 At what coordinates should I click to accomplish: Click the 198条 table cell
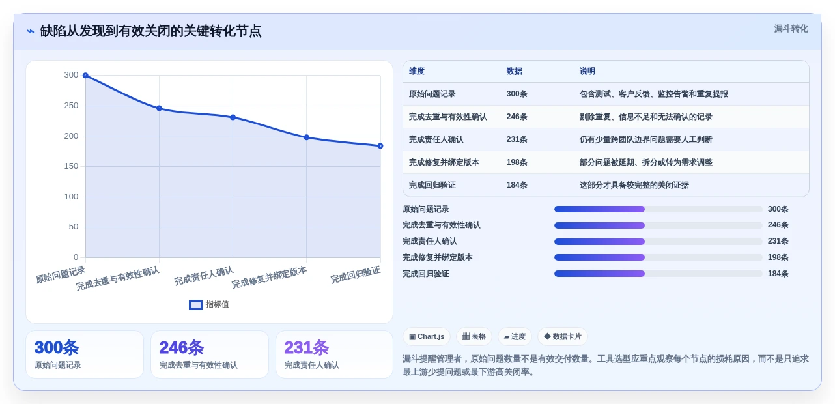tap(517, 162)
